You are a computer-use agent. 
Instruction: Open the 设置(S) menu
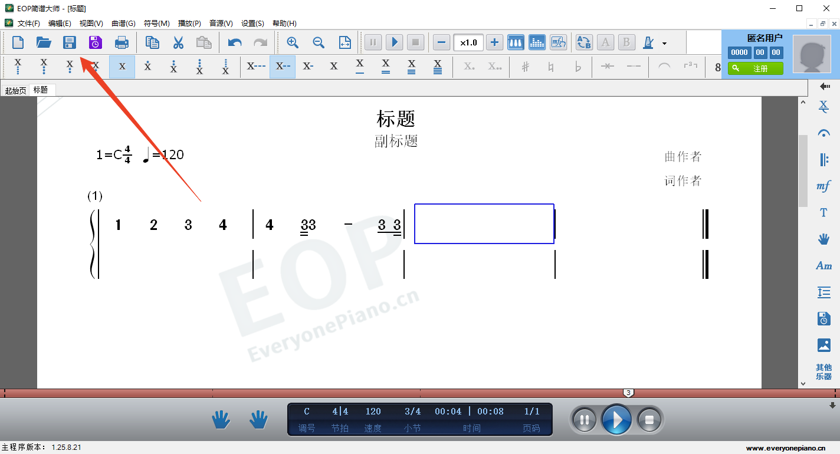[253, 24]
